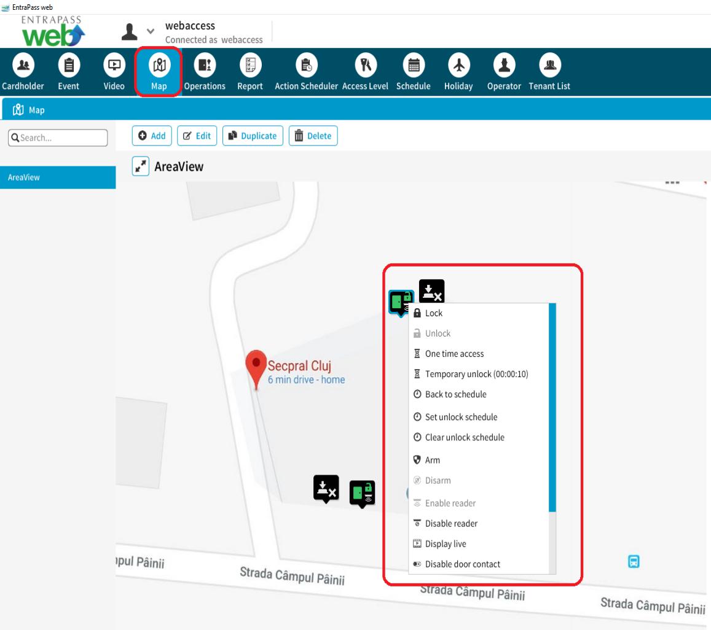Expand the AreaView map to fullscreen

tap(141, 166)
